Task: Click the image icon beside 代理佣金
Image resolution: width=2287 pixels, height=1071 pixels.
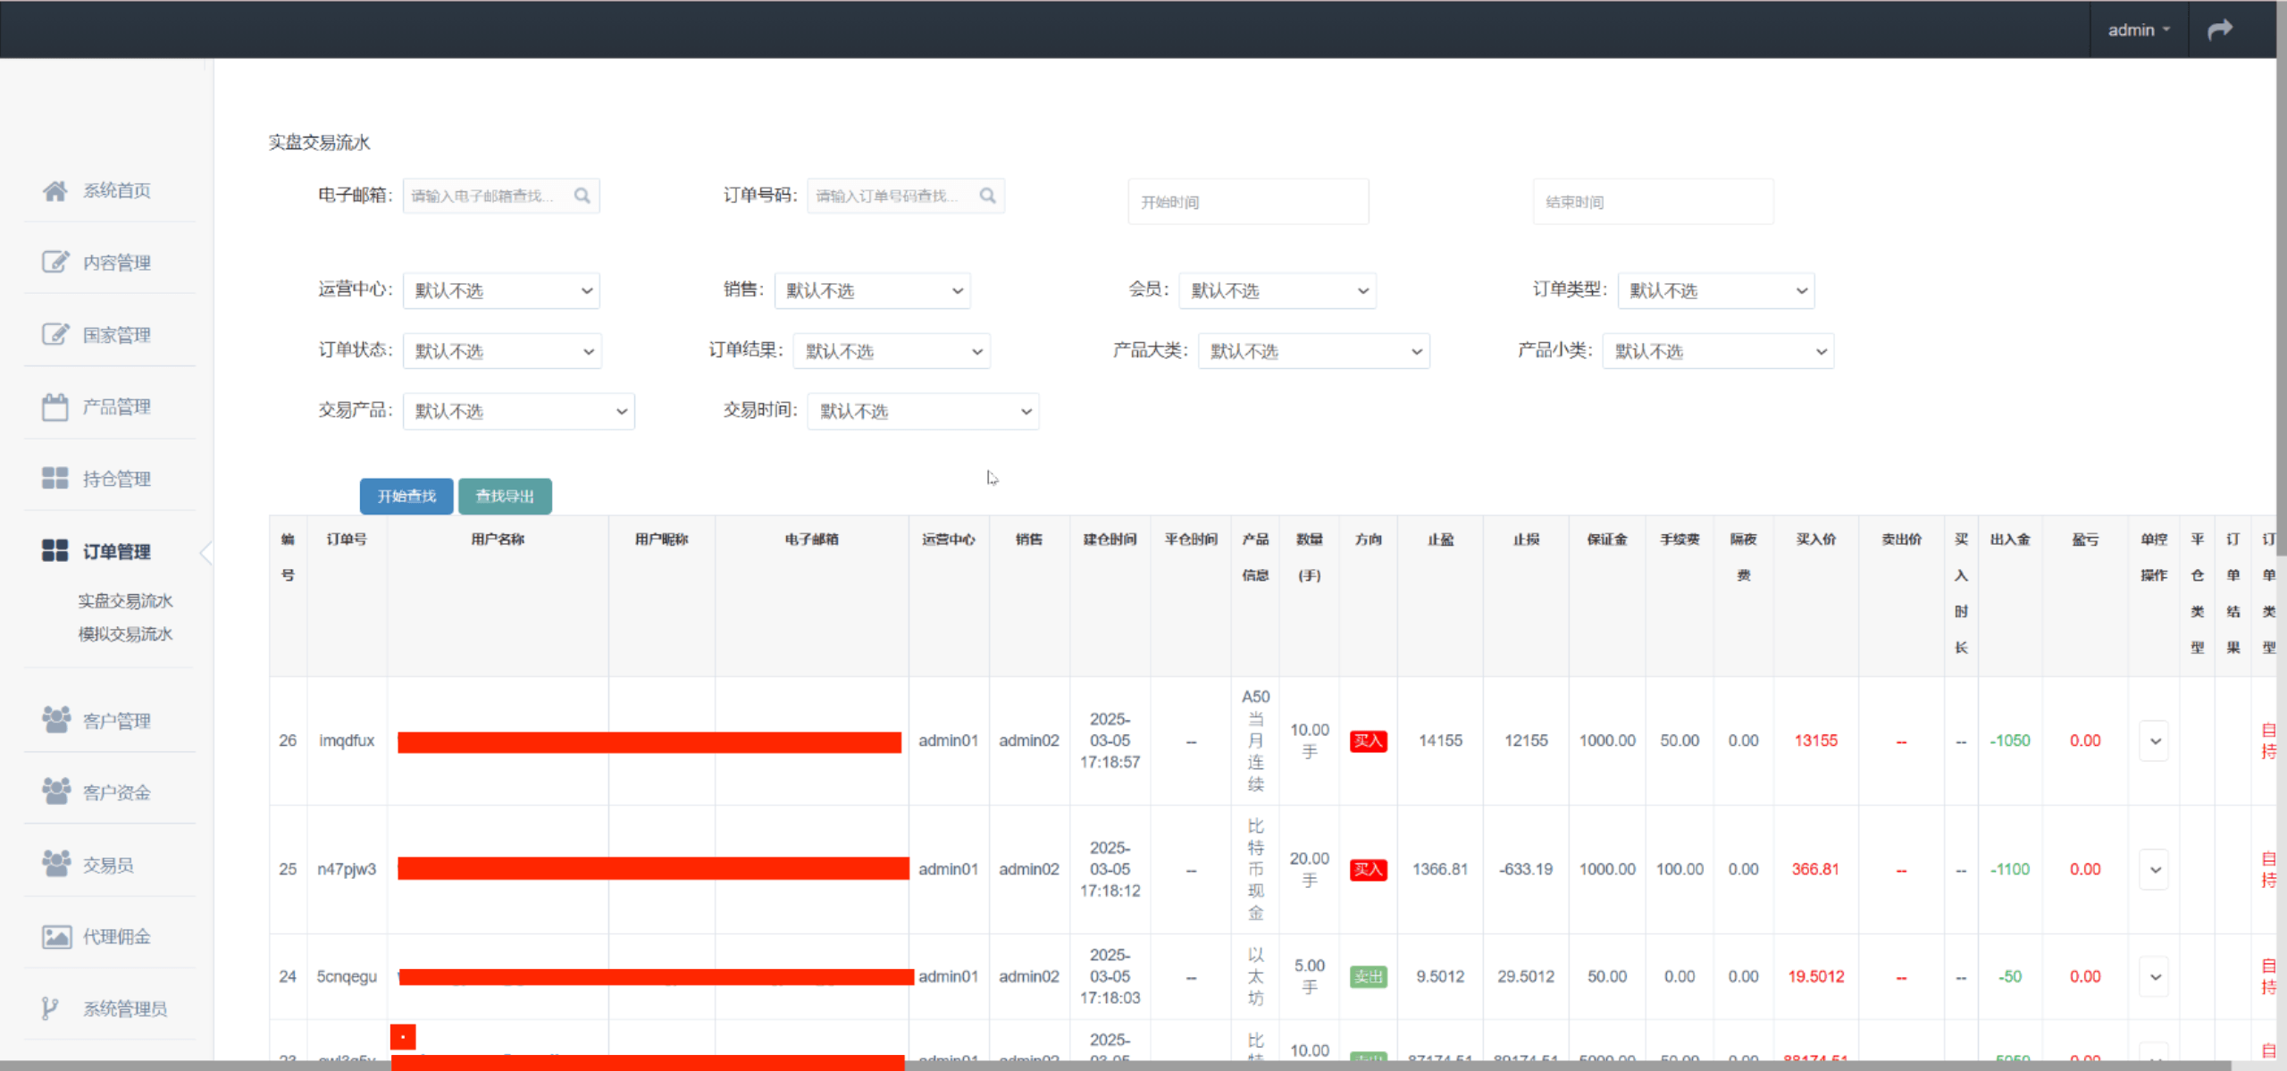Action: (56, 936)
